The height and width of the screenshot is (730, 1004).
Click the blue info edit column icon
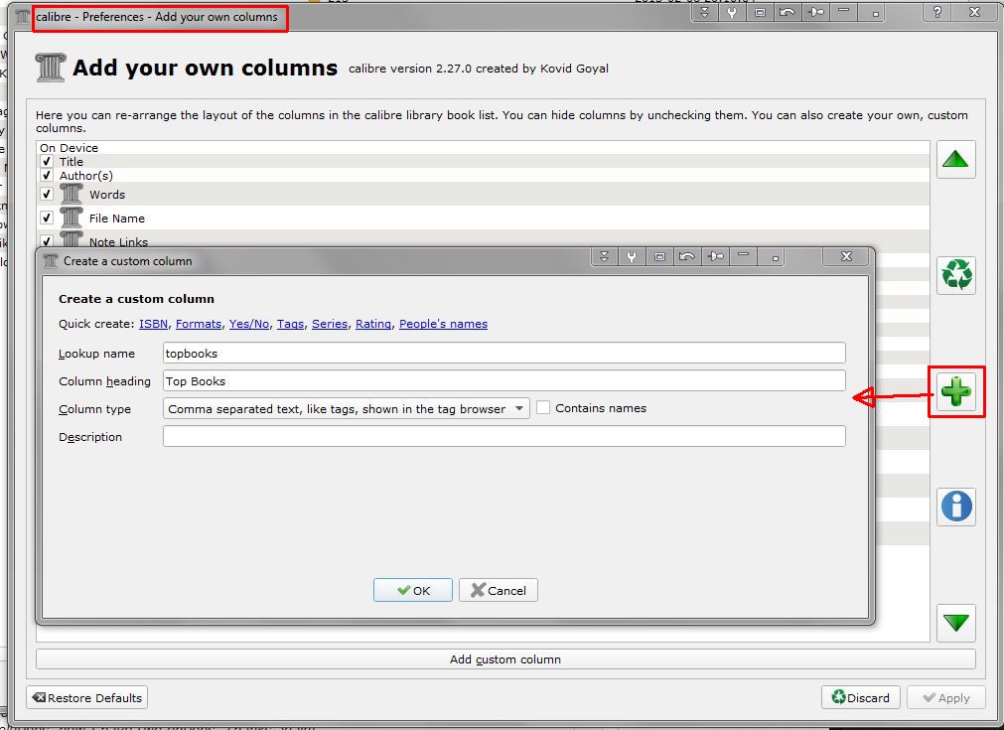click(956, 507)
